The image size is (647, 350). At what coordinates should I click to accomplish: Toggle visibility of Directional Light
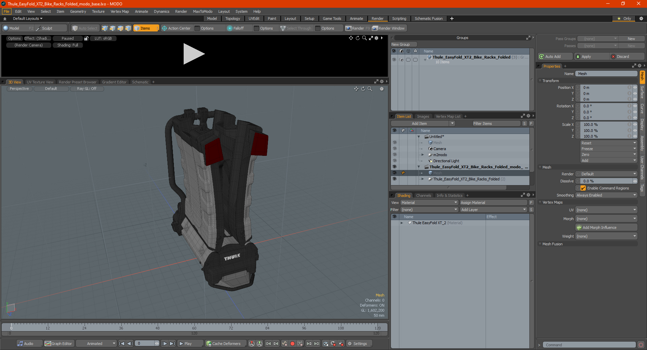394,161
